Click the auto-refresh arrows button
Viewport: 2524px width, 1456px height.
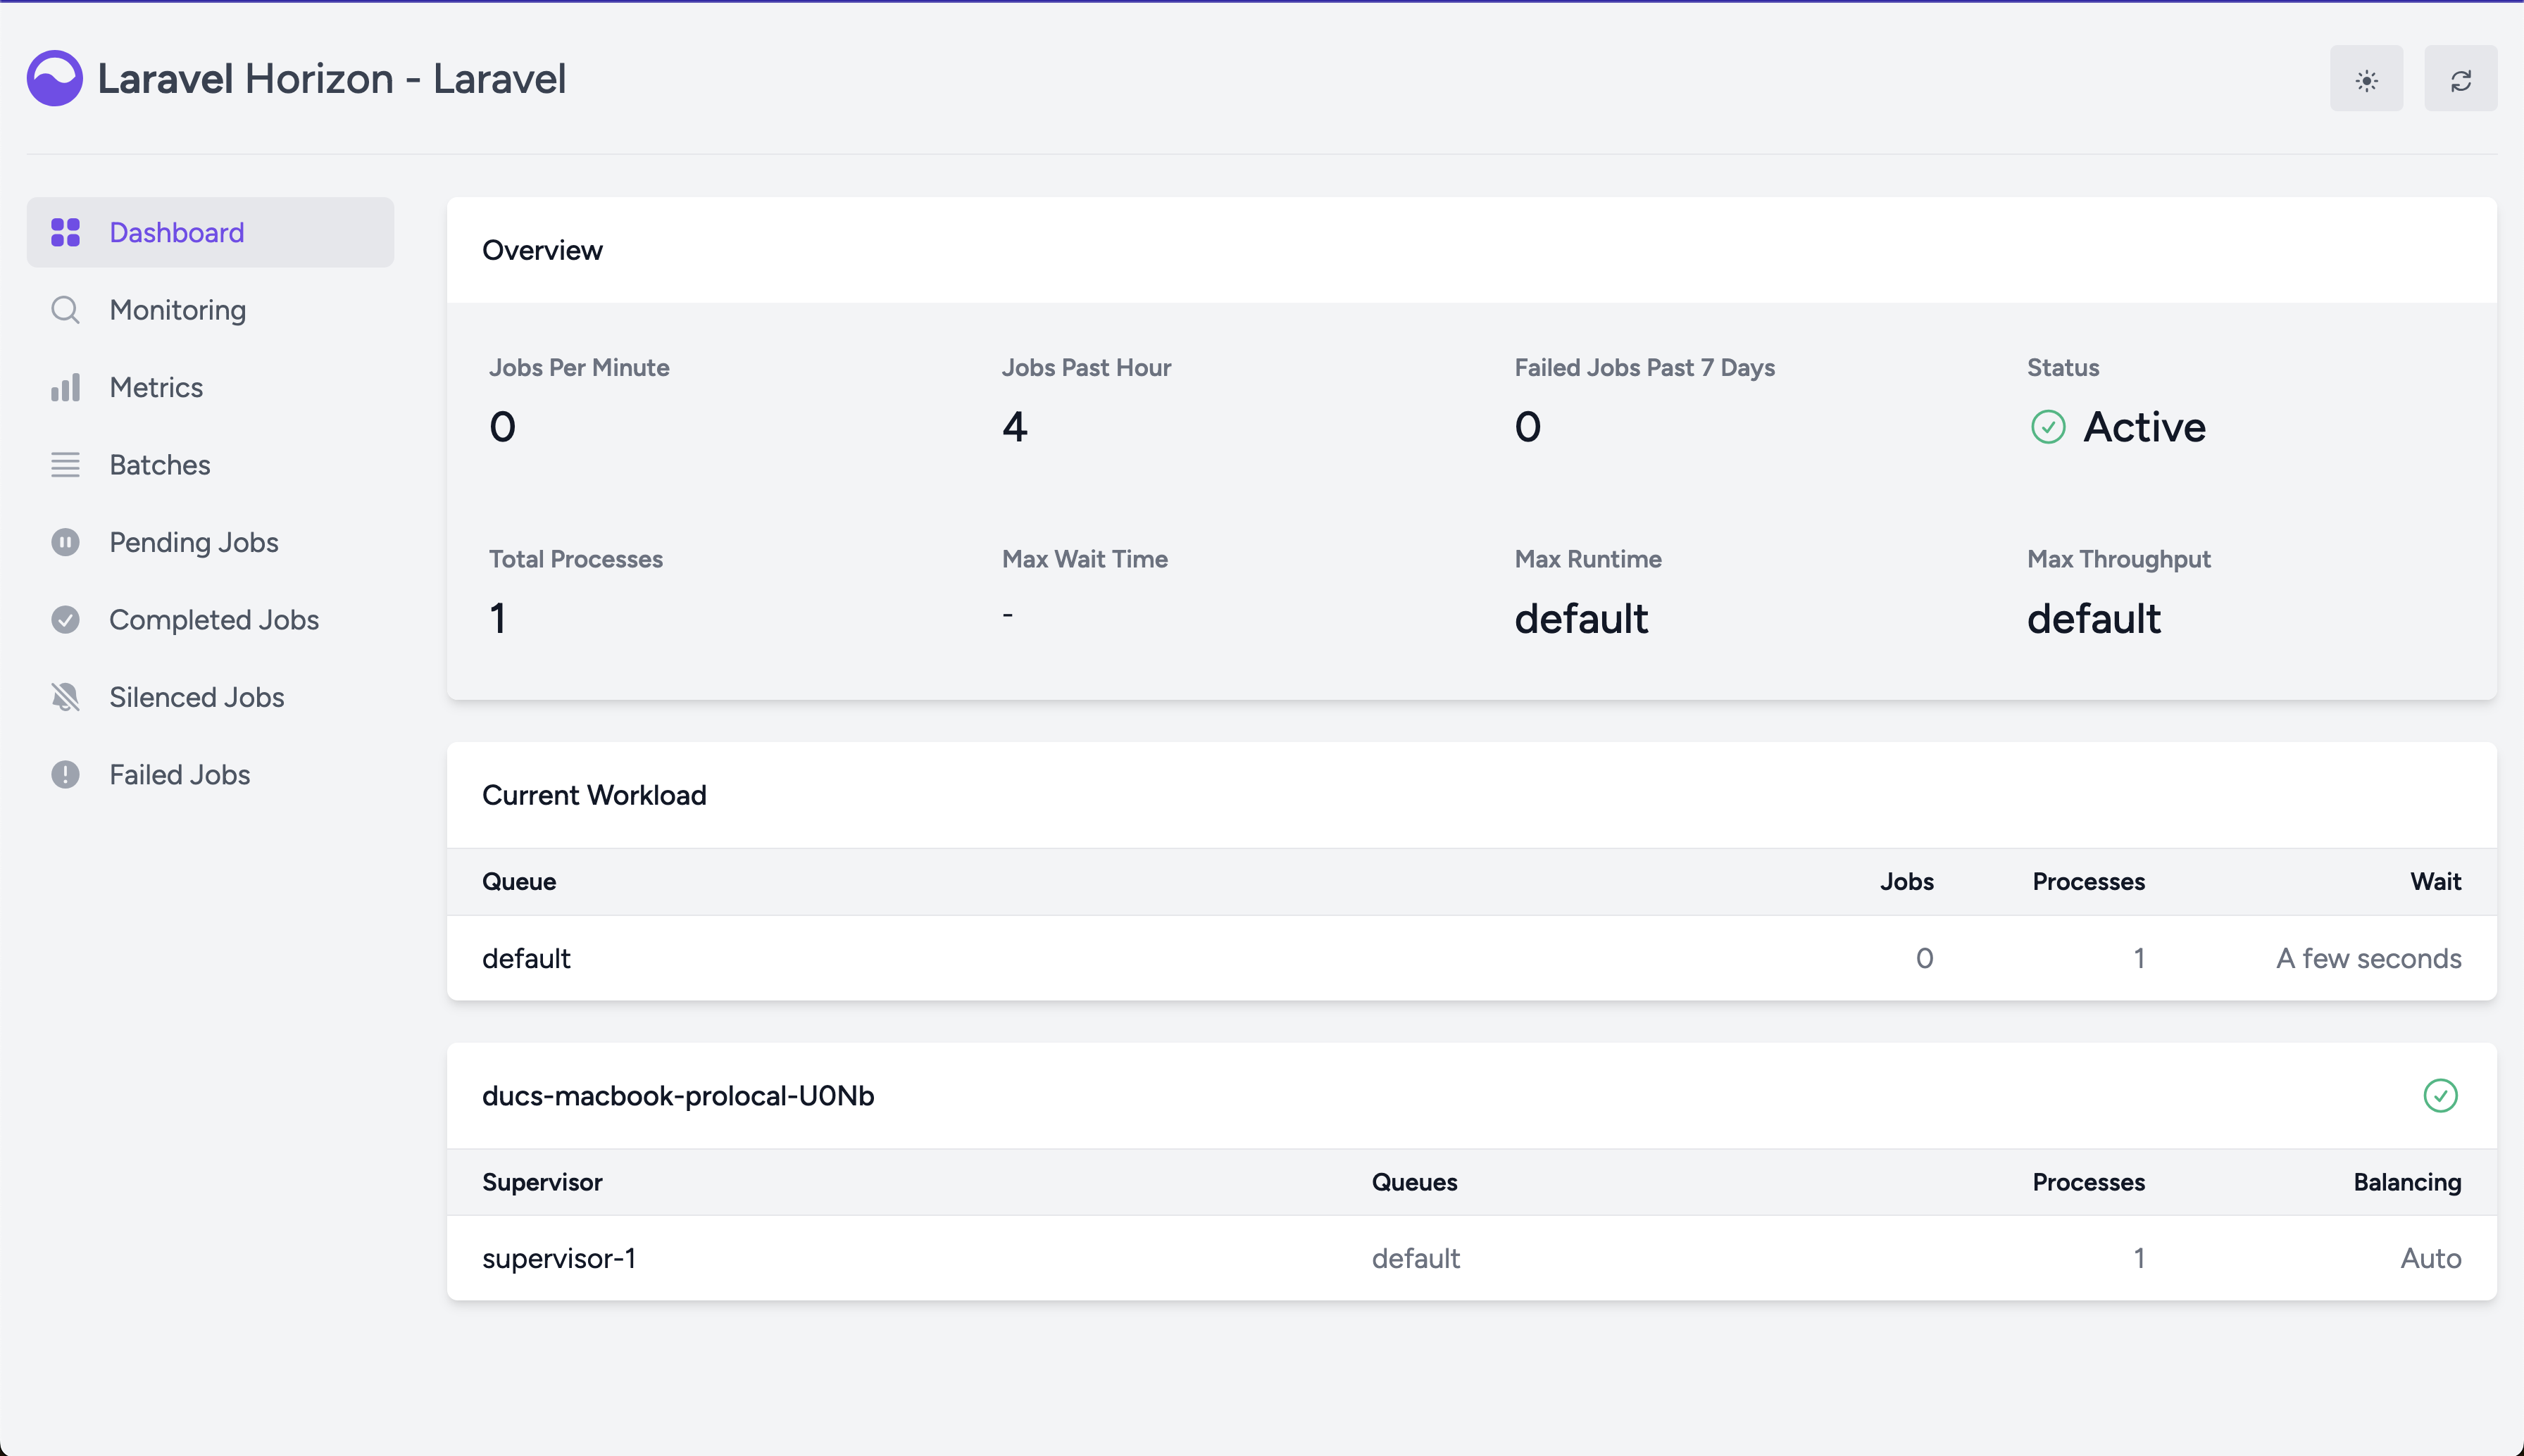pyautogui.click(x=2460, y=79)
